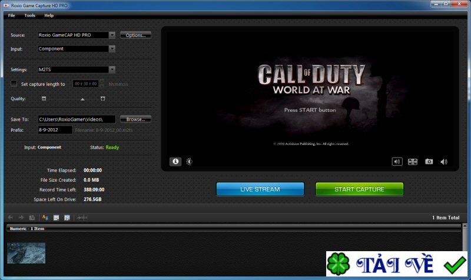Open the Tools menu
The height and width of the screenshot is (280, 471).
[x=30, y=15]
